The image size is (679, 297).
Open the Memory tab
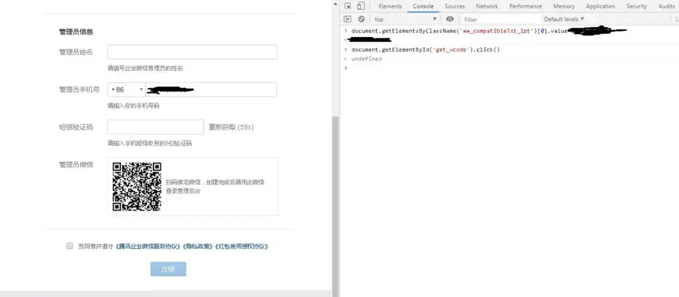(564, 6)
